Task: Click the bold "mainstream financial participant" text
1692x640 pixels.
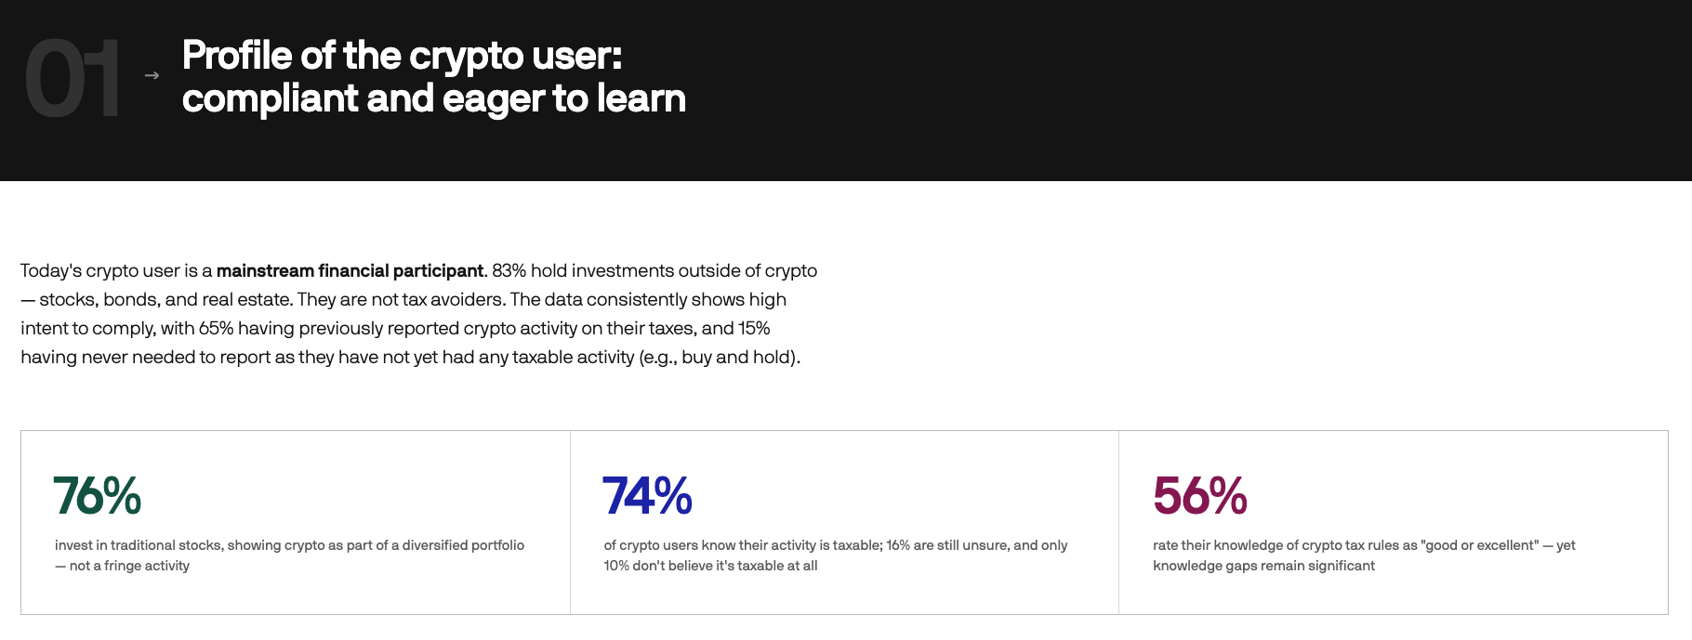Action: (x=350, y=271)
